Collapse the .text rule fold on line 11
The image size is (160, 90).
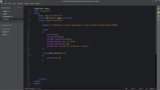click(x=30, y=32)
